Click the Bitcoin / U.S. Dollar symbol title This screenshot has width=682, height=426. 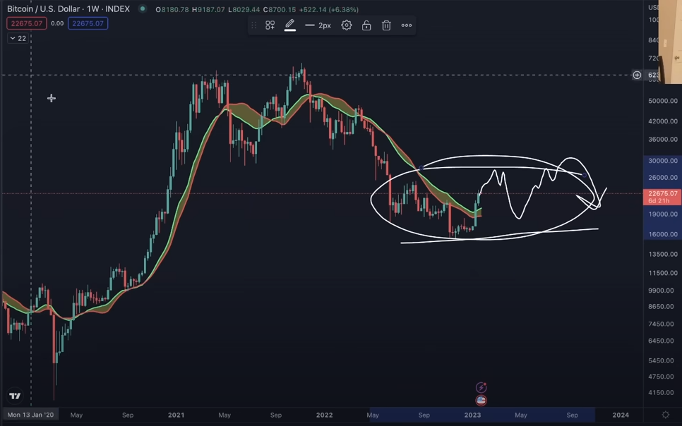click(44, 9)
